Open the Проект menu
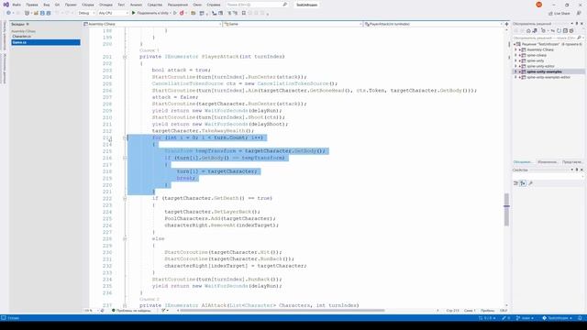The image size is (587, 330). click(71, 5)
